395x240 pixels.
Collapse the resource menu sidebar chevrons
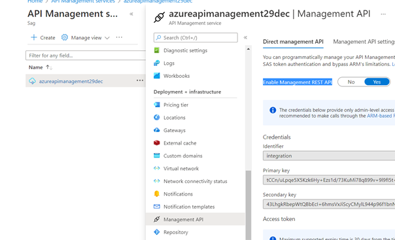[x=245, y=37]
